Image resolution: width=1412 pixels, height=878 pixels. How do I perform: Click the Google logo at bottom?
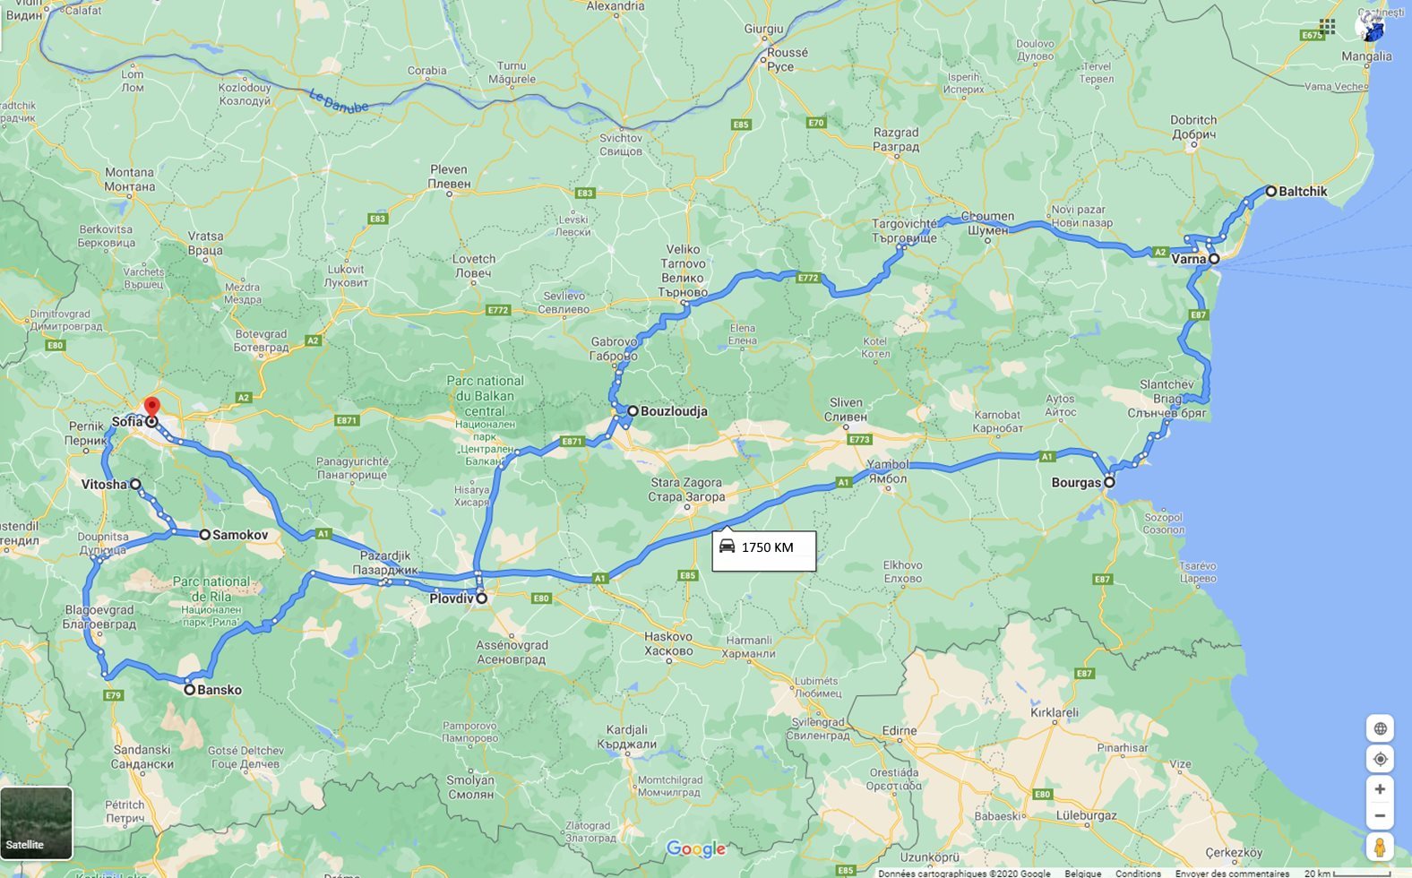coord(696,848)
